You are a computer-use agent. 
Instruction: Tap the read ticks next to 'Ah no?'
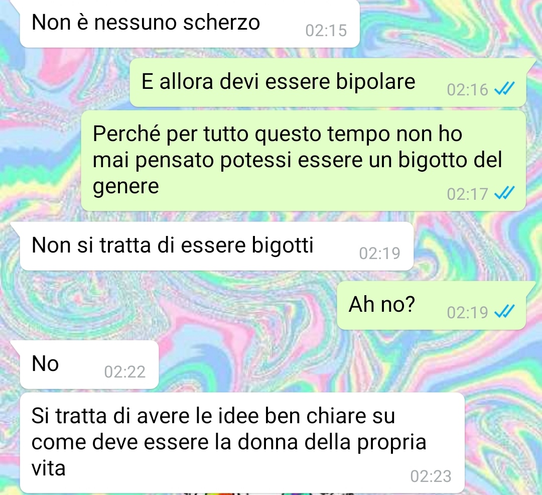coord(504,311)
